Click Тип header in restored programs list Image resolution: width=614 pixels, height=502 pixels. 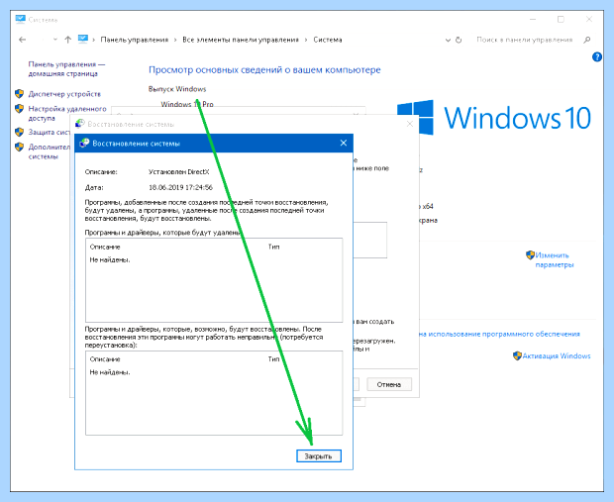point(273,359)
